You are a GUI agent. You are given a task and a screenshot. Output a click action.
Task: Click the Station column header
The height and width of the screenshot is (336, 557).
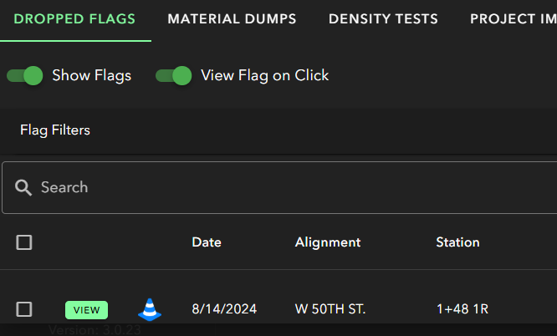click(457, 242)
